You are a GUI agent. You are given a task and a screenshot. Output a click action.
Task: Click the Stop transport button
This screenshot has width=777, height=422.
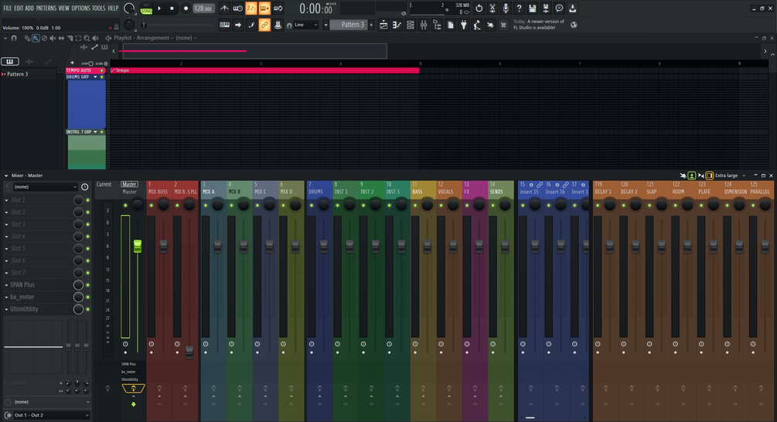(x=172, y=9)
